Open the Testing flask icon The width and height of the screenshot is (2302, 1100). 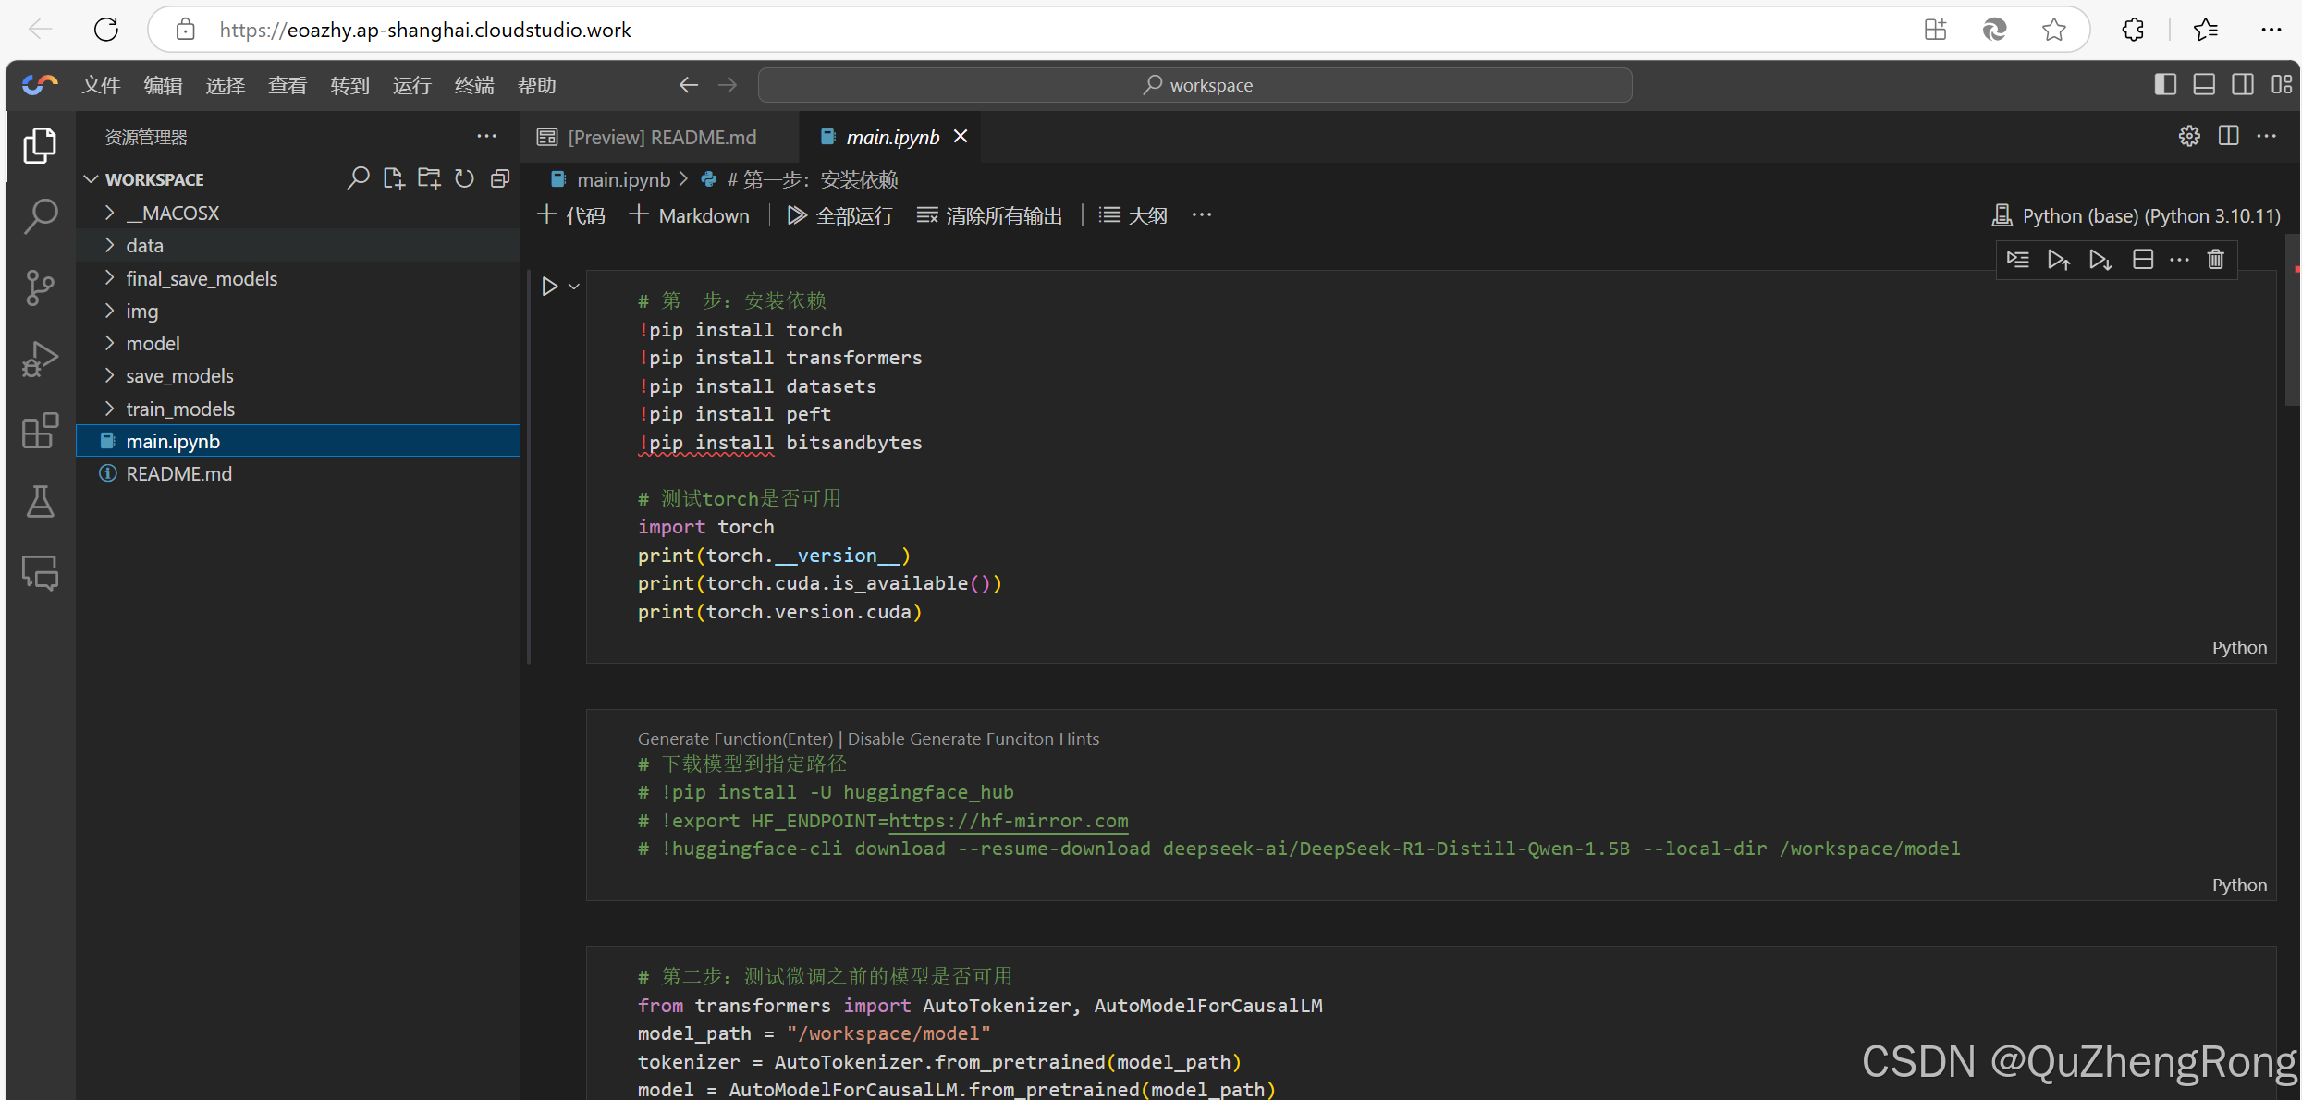[40, 502]
